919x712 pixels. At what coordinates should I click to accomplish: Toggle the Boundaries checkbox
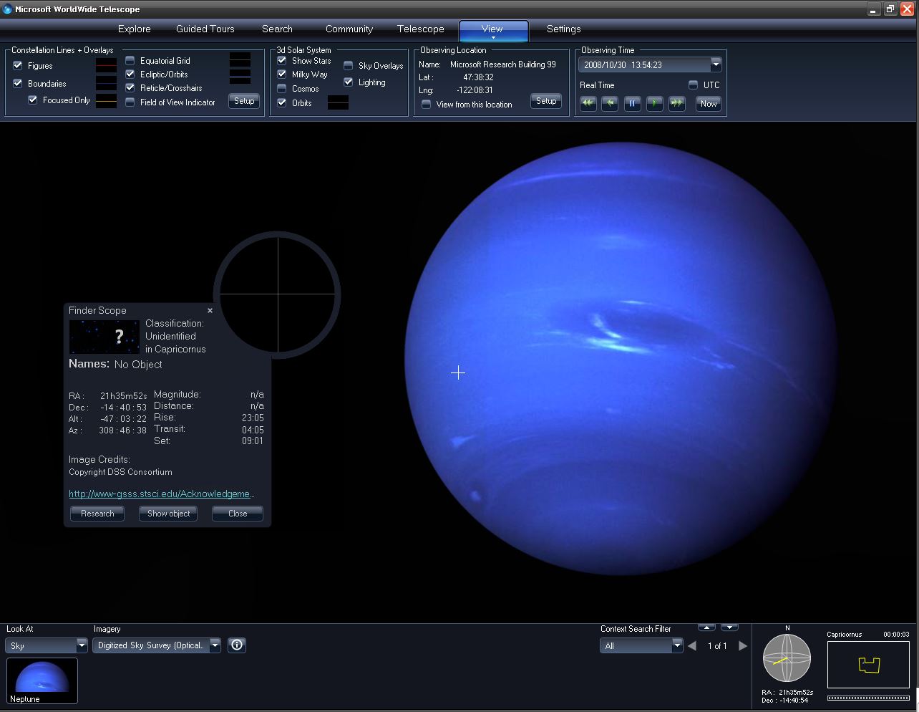[x=18, y=83]
